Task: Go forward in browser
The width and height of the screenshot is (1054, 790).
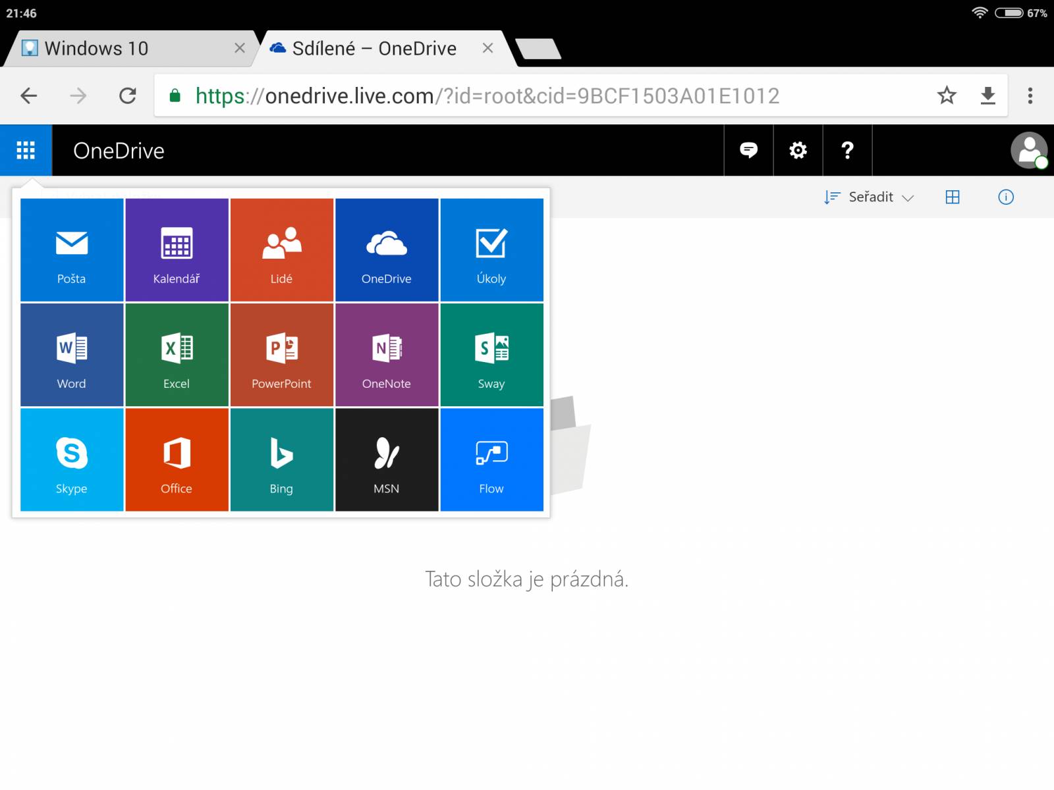Action: point(78,95)
